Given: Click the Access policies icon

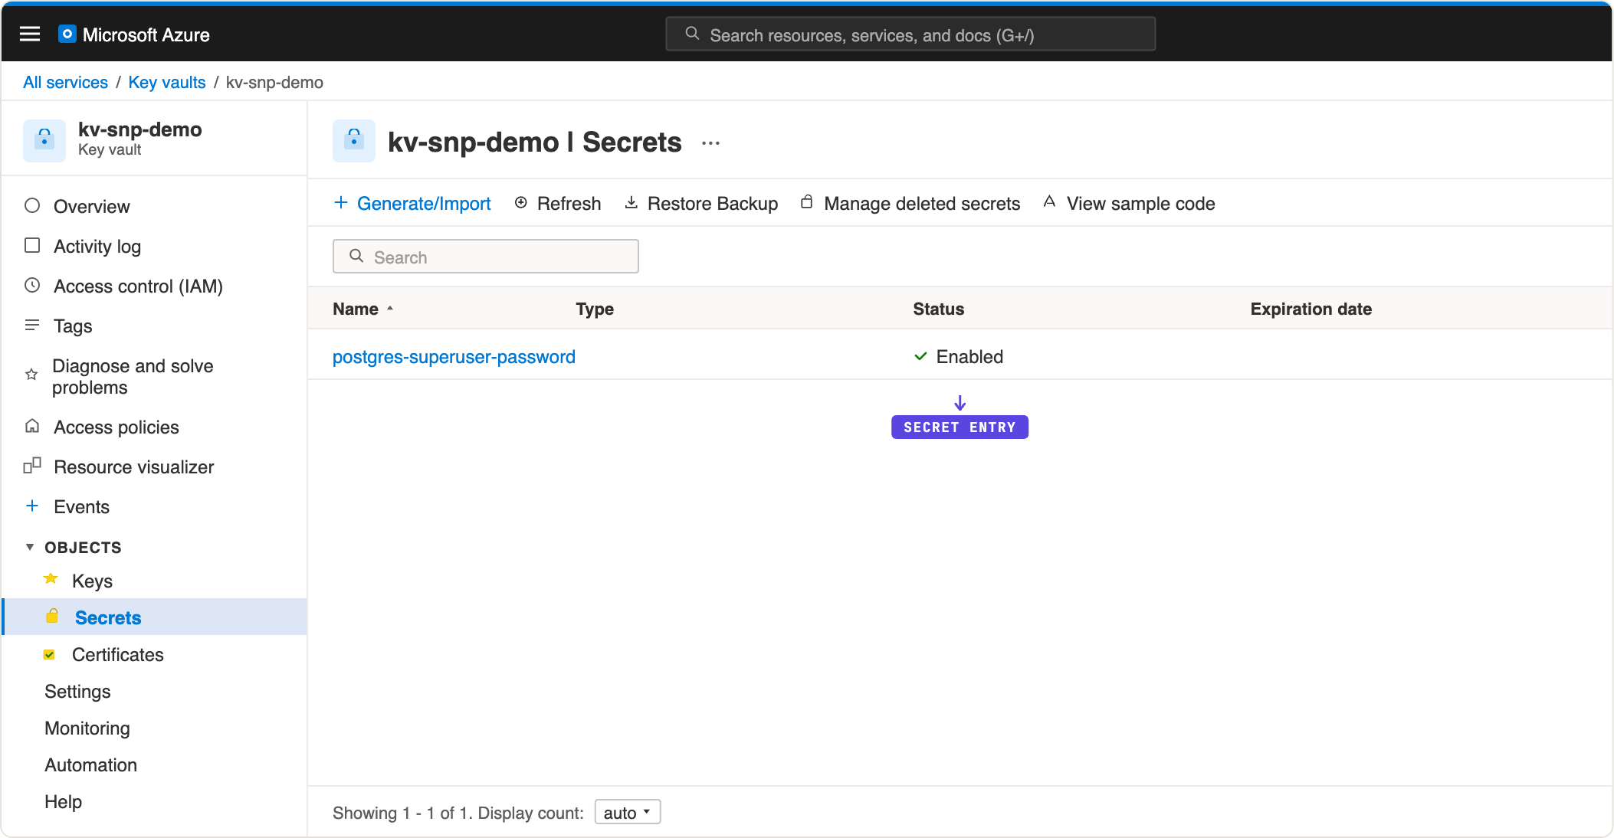Looking at the screenshot, I should (x=32, y=426).
